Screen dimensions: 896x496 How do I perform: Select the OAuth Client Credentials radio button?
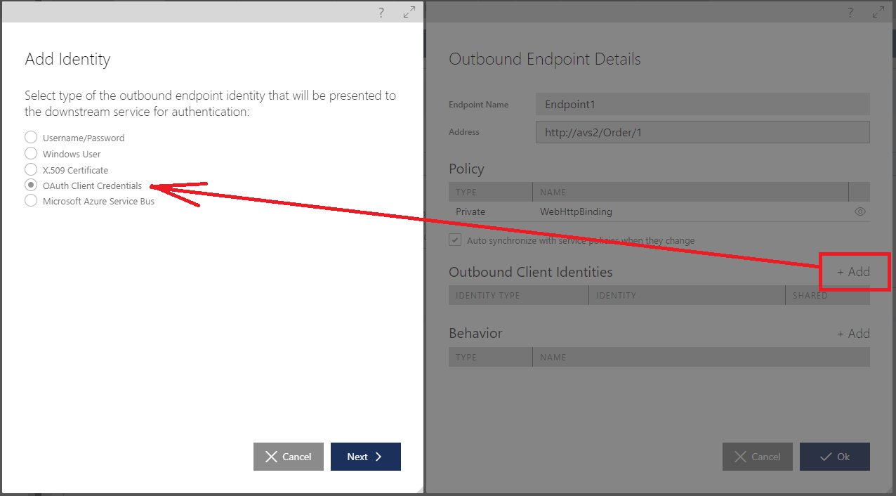[x=31, y=185]
